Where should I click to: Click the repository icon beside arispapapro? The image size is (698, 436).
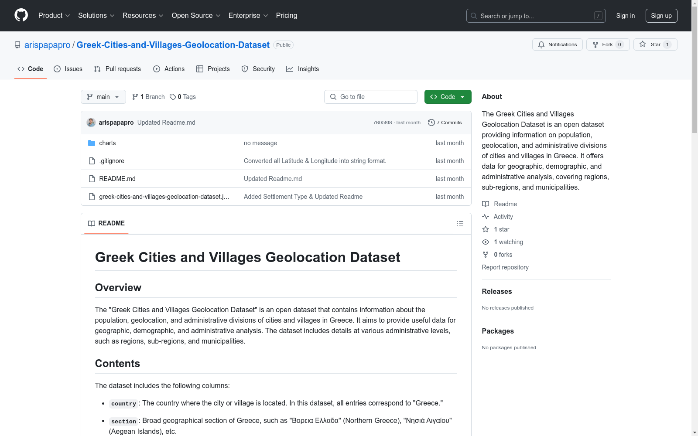17,45
